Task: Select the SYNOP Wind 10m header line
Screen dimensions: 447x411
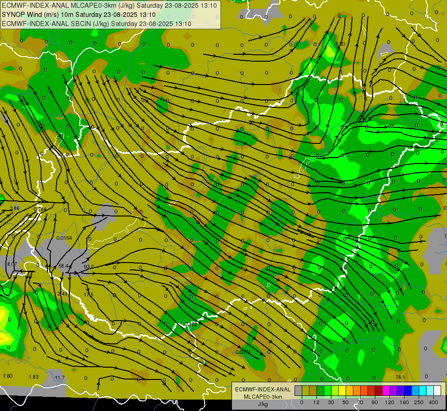Action: (x=79, y=15)
